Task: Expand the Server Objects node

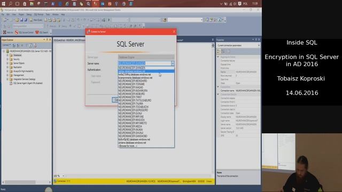Action: [x=7, y=63]
